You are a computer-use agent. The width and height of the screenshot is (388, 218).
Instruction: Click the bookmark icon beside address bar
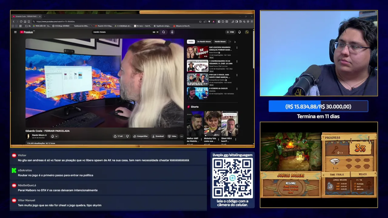[x=29, y=21]
